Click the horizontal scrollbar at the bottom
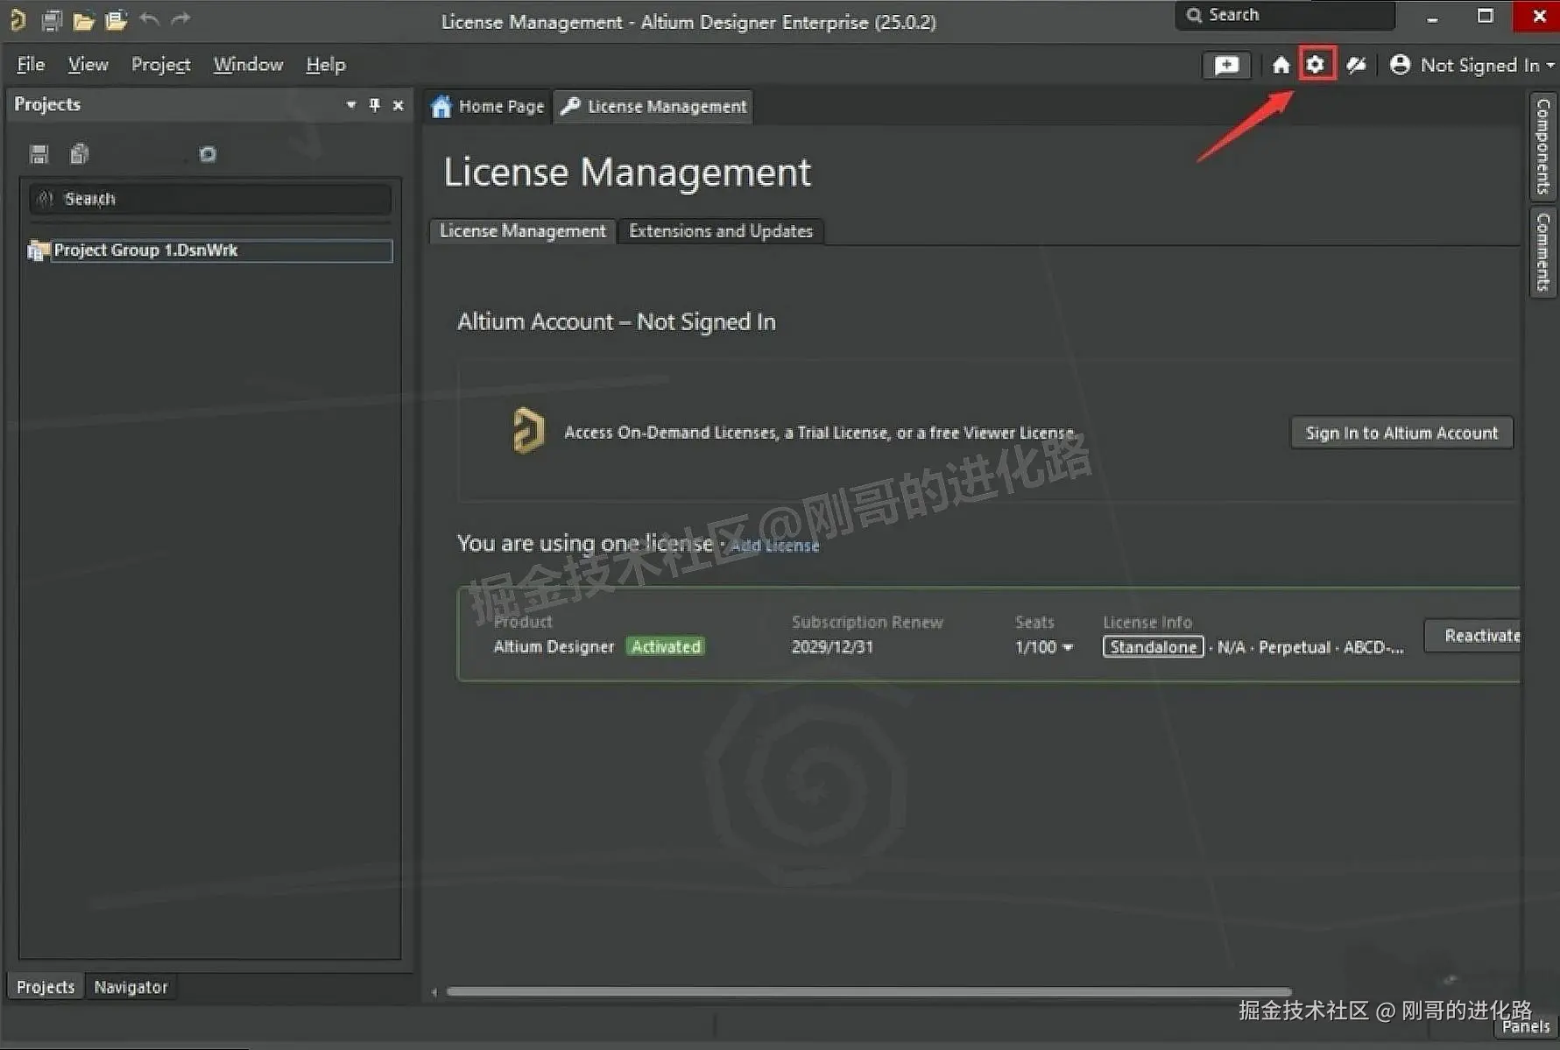Image resolution: width=1560 pixels, height=1050 pixels. click(868, 992)
